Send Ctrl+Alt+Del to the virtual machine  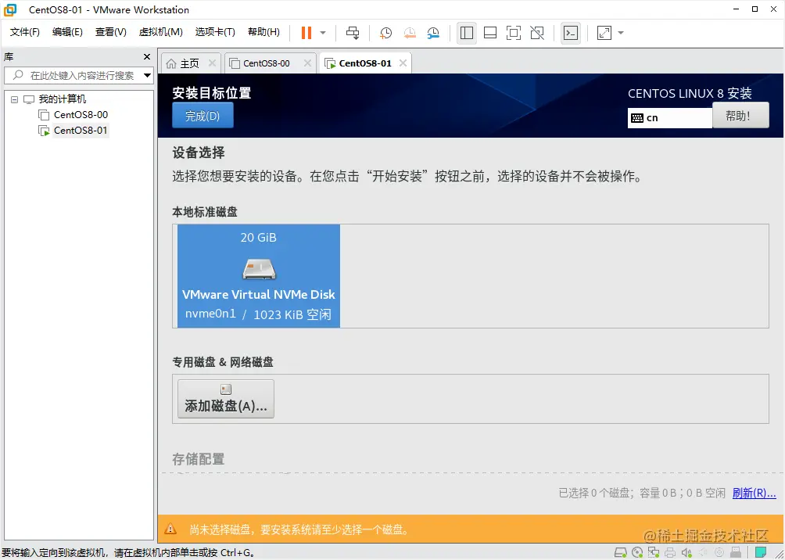353,32
